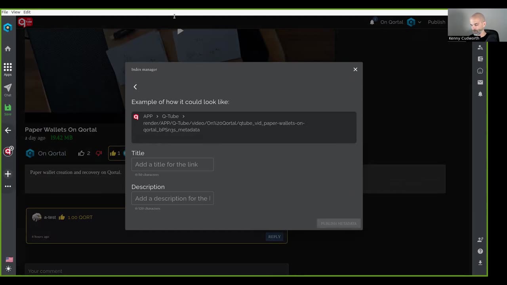Image resolution: width=507 pixels, height=285 pixels.
Task: Open the three-dots more options in sidebar
Action: point(8,186)
